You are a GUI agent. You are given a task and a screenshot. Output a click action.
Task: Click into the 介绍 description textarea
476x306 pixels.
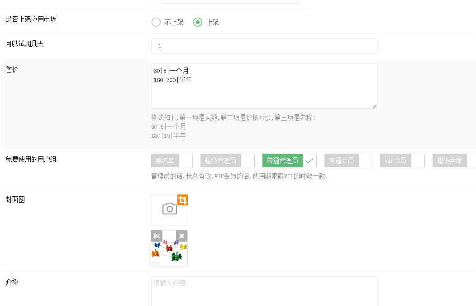[264, 291]
